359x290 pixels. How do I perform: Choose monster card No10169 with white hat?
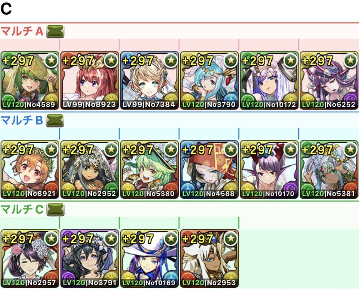tap(149, 259)
